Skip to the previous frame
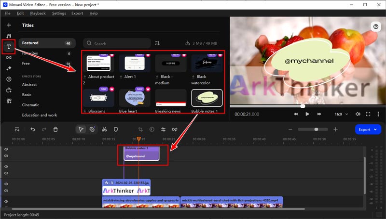 pyautogui.click(x=296, y=114)
